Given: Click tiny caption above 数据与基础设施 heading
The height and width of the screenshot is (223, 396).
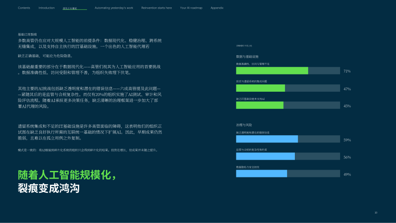Looking at the screenshot, I should click(x=244, y=46).
